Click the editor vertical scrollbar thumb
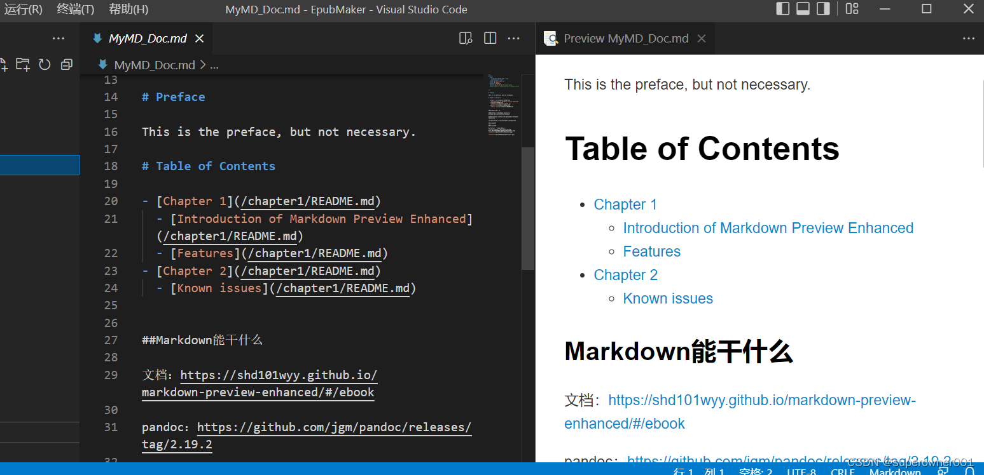Image resolution: width=984 pixels, height=475 pixels. [x=528, y=209]
